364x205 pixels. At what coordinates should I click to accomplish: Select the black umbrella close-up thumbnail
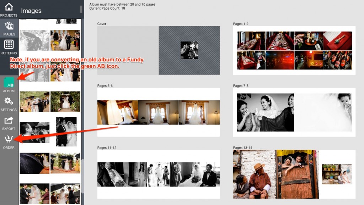point(34,163)
